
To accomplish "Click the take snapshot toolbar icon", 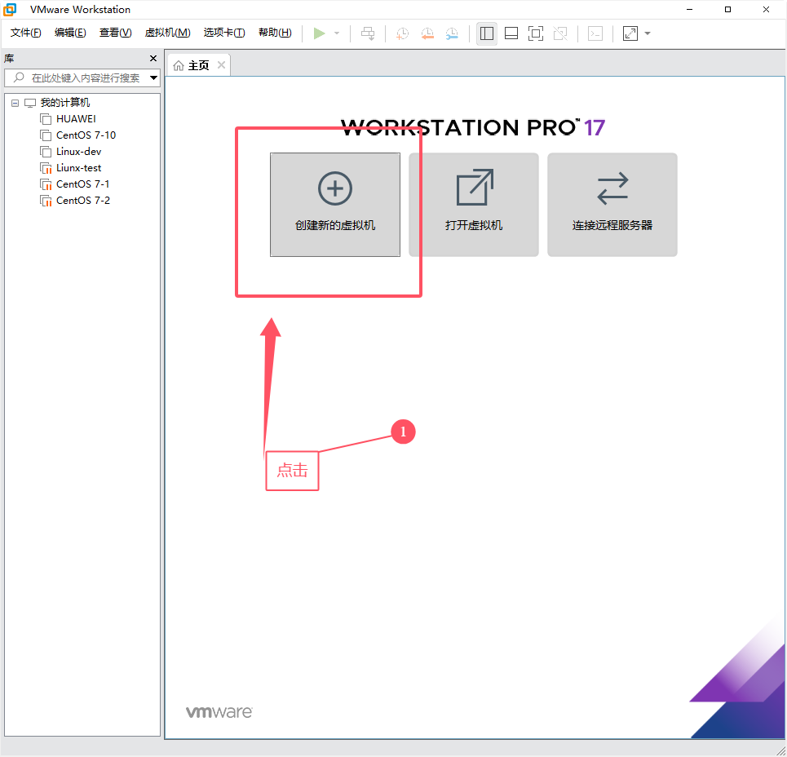I will pos(402,33).
